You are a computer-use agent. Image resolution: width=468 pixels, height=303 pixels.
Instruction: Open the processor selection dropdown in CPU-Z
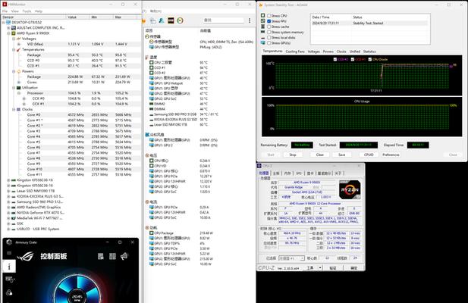[291, 258]
